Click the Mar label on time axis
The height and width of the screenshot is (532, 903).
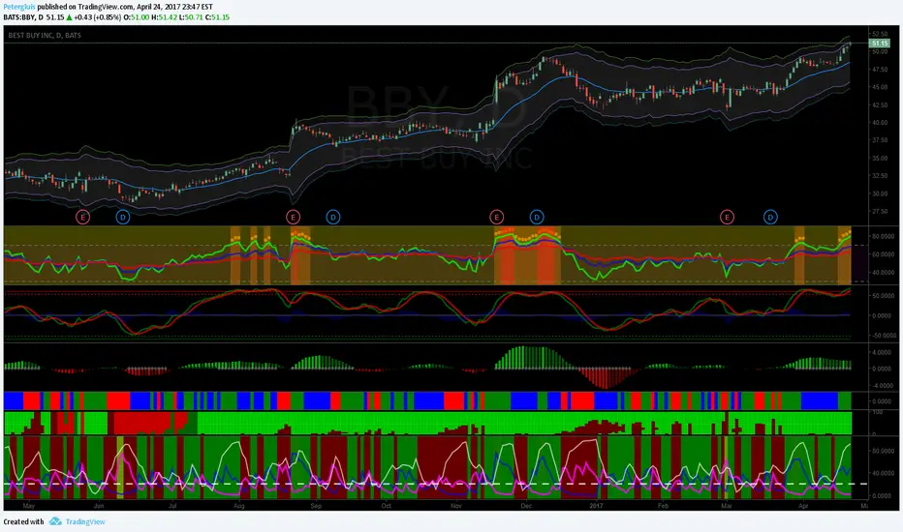pyautogui.click(x=727, y=506)
